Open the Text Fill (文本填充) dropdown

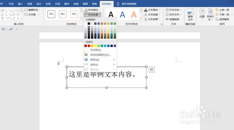(x=152, y=10)
